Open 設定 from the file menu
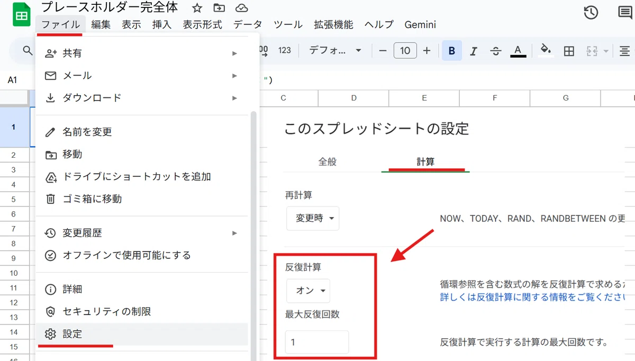635x361 pixels. pos(142,334)
